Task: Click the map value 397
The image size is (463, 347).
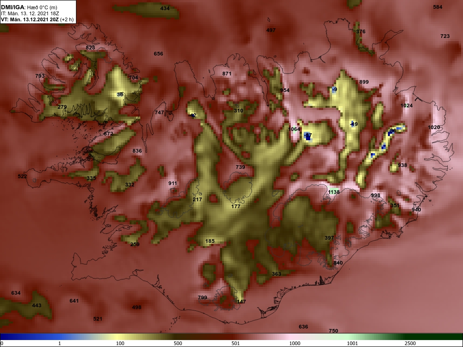Action: pos(329,238)
